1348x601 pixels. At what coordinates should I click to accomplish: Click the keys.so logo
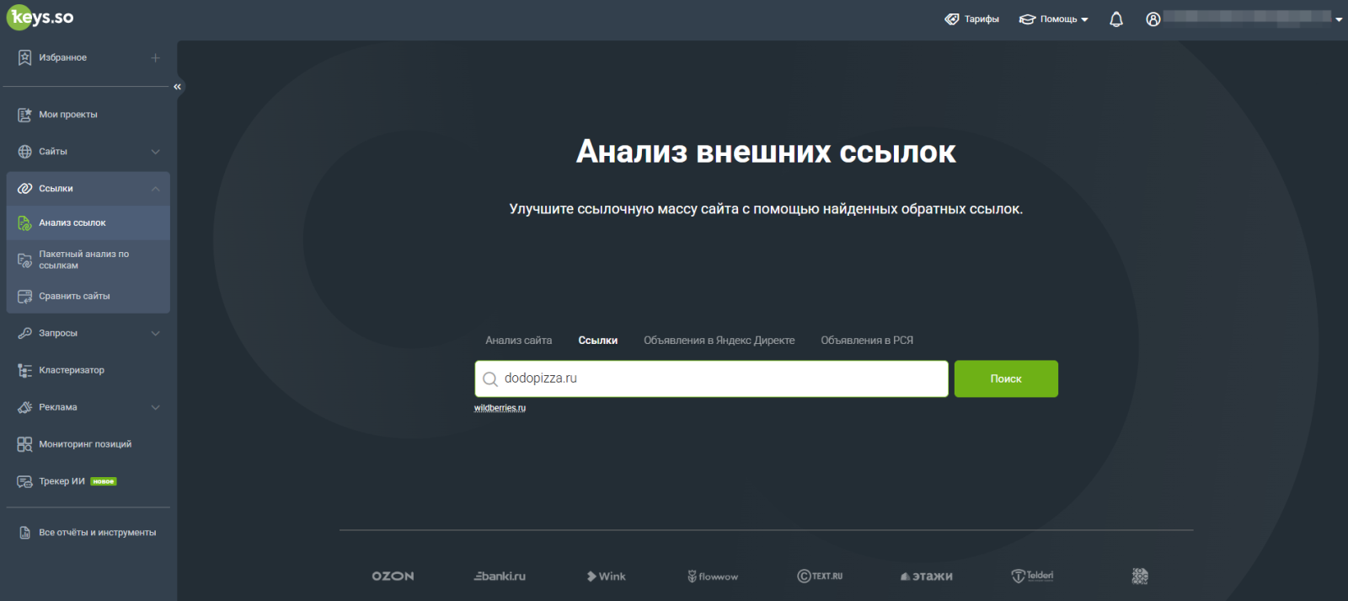[x=40, y=17]
